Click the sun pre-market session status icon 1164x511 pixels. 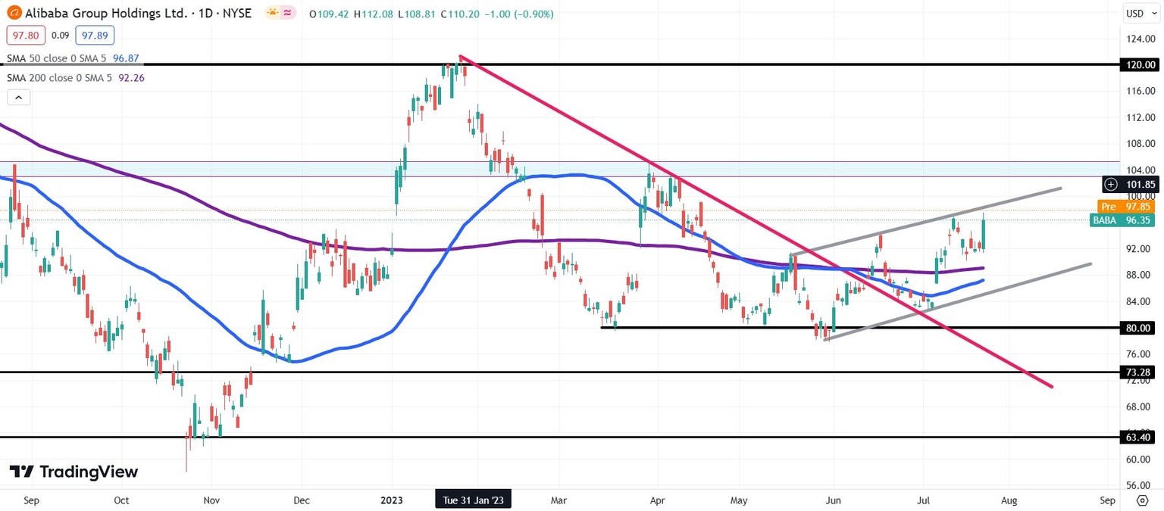point(271,13)
